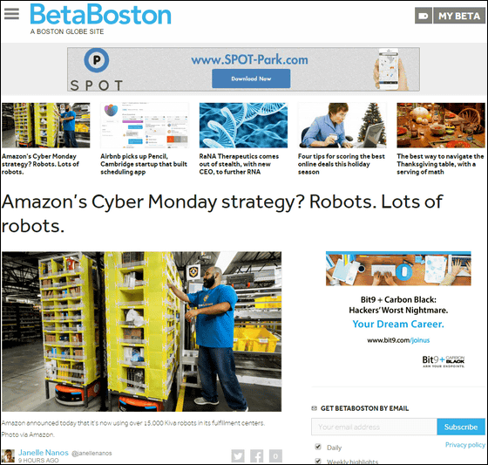Click the Your email address field
Screen dimensions: 488x465
pos(374,427)
